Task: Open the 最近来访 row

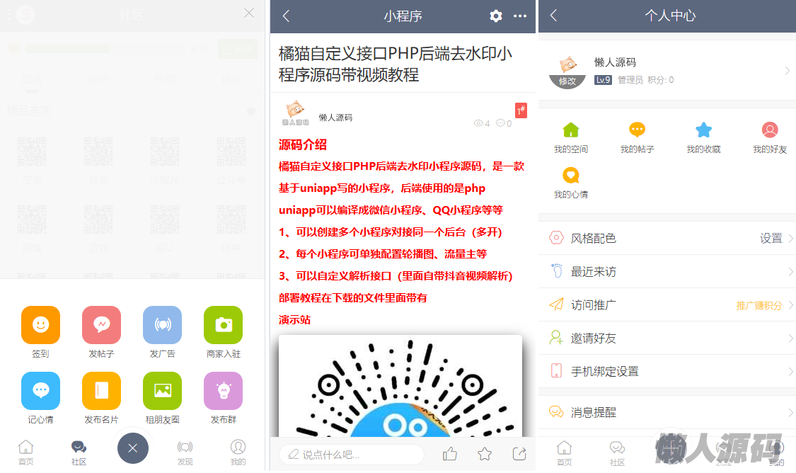Action: click(x=667, y=272)
